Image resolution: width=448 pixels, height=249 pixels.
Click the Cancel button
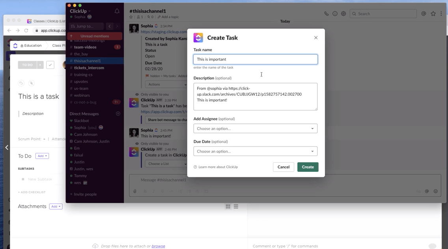[284, 167]
